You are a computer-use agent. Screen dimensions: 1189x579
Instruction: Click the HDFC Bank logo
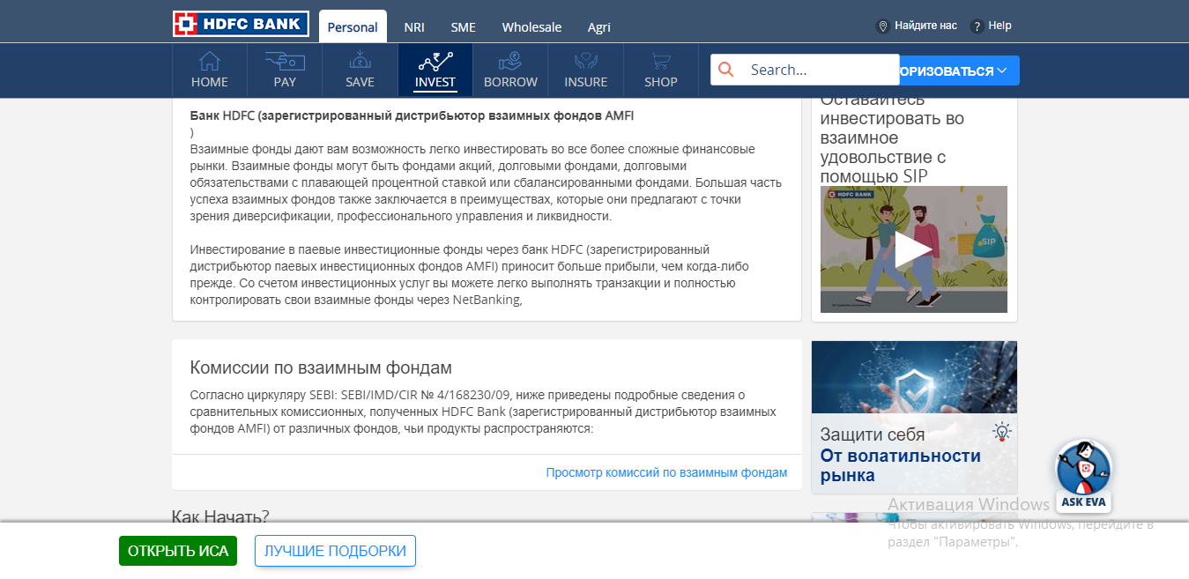click(x=241, y=24)
